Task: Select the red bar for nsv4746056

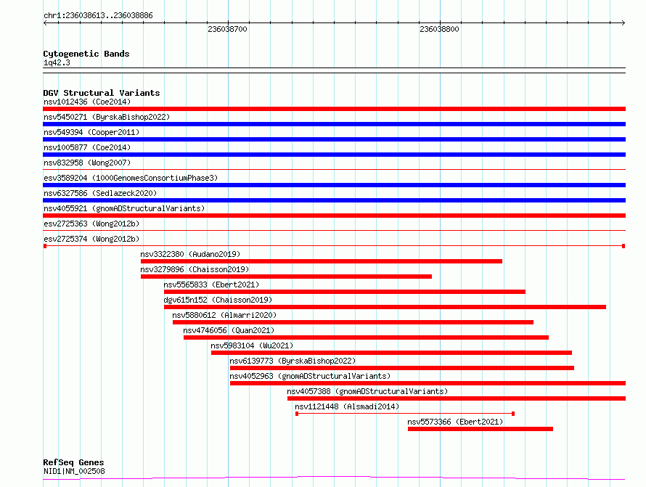Action: (x=366, y=337)
